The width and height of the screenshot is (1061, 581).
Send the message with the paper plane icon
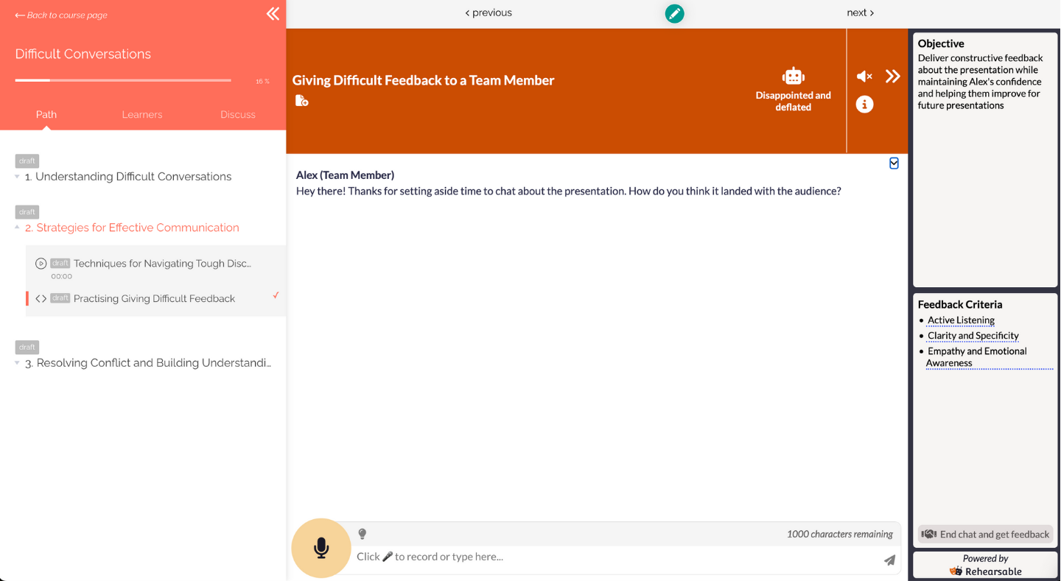889,560
